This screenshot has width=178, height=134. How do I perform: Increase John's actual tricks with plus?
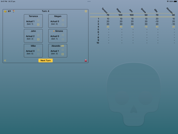(x=38, y=35)
